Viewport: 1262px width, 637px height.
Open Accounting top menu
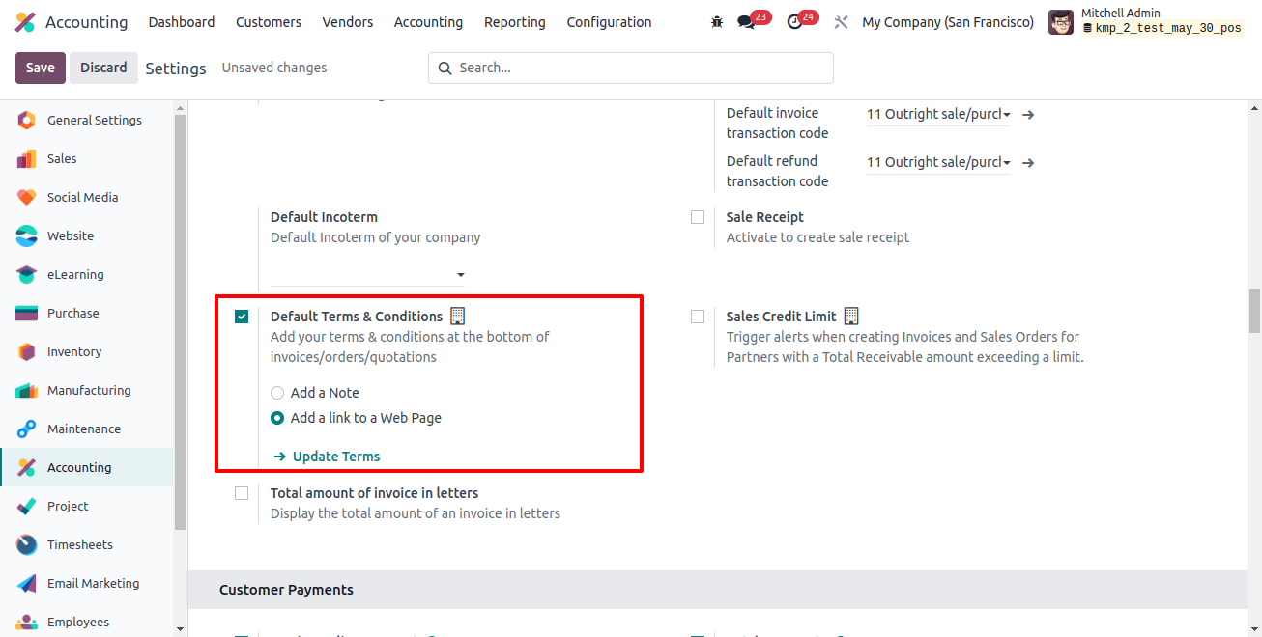pyautogui.click(x=428, y=22)
